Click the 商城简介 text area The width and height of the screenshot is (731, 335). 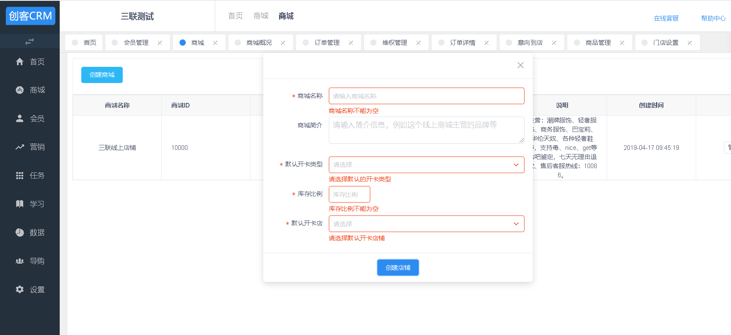(x=426, y=130)
